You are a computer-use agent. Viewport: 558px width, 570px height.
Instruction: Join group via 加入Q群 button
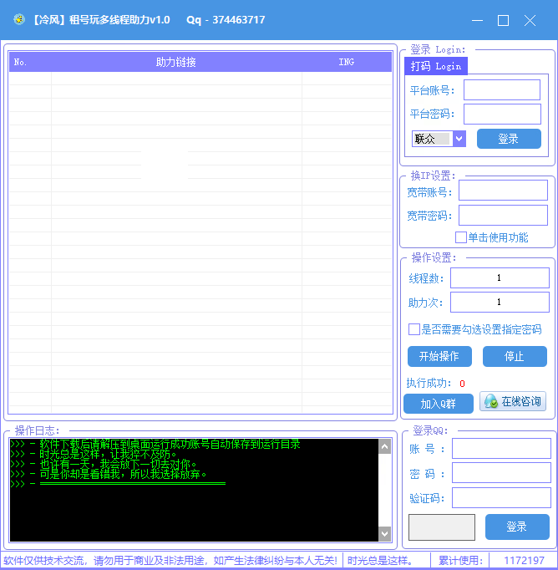click(x=439, y=404)
